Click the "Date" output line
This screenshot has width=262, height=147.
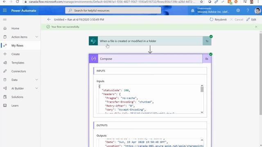(x=136, y=142)
